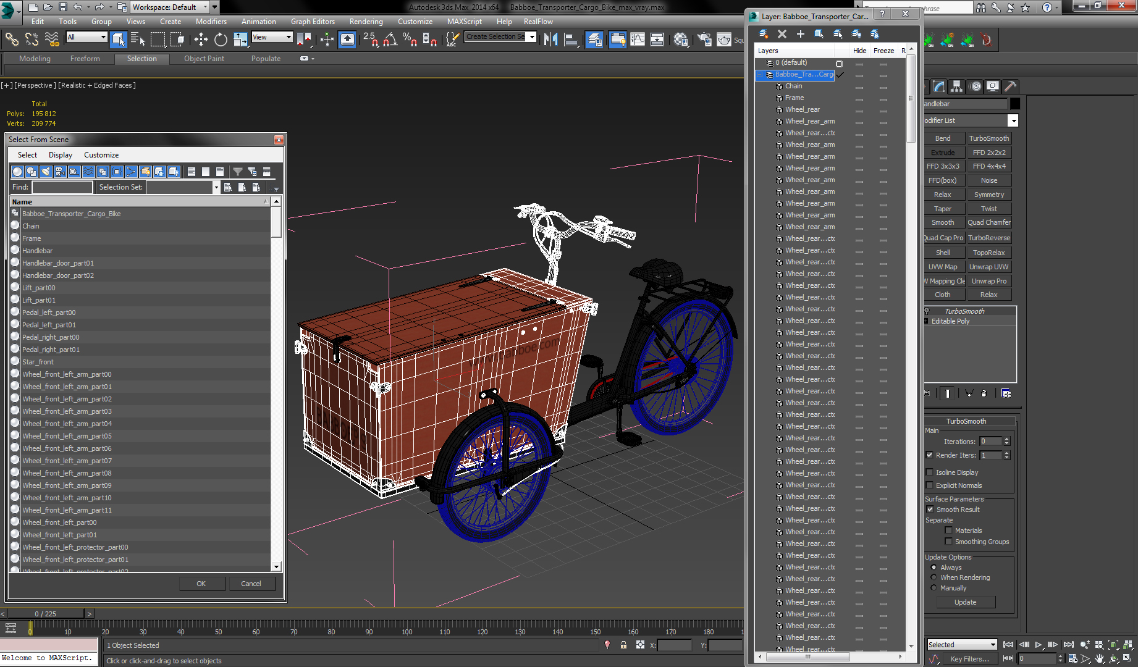Click the time slider 0 / 225 handle
The height and width of the screenshot is (667, 1138).
[45, 614]
